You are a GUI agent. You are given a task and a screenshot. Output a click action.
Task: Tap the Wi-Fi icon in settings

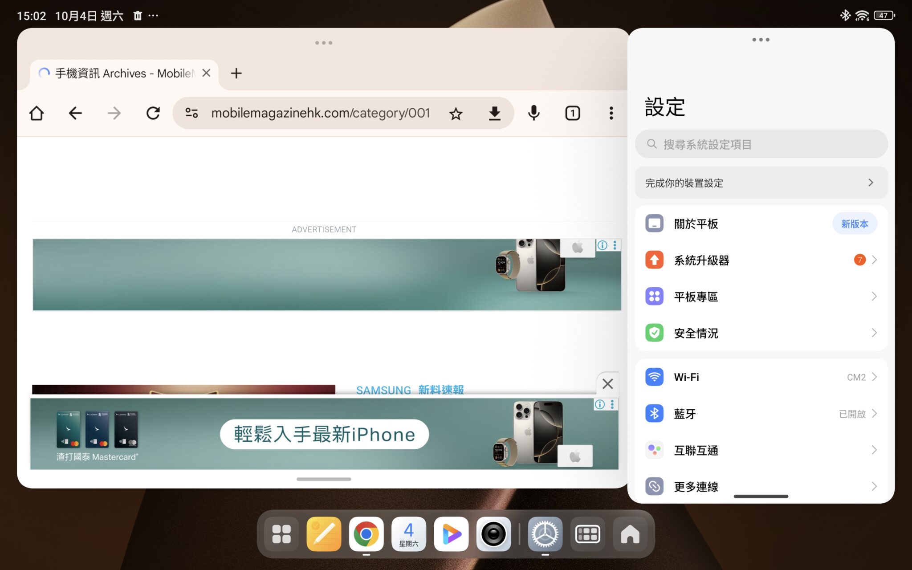tap(654, 377)
